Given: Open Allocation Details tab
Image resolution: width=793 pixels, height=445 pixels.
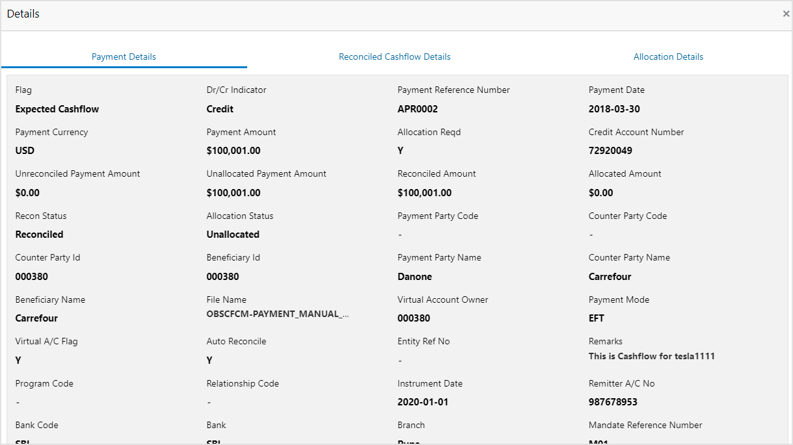Looking at the screenshot, I should coord(668,57).
